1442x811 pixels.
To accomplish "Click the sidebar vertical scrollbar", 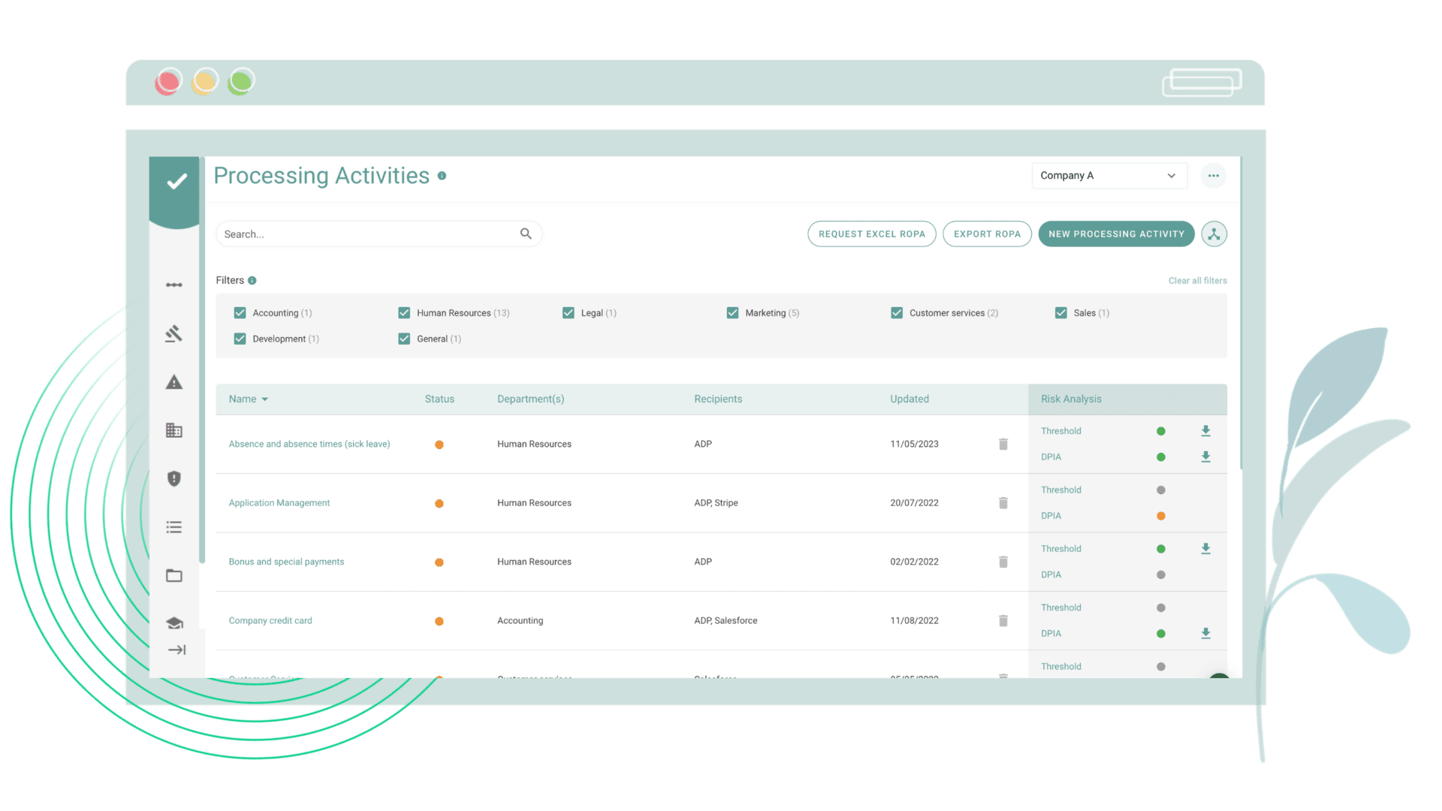I will pos(202,359).
